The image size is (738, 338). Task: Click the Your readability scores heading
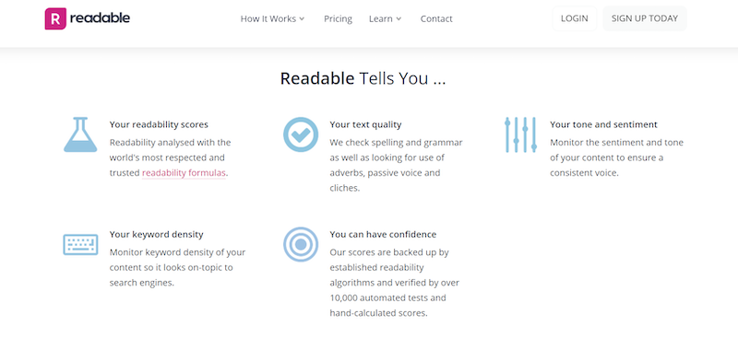point(159,124)
